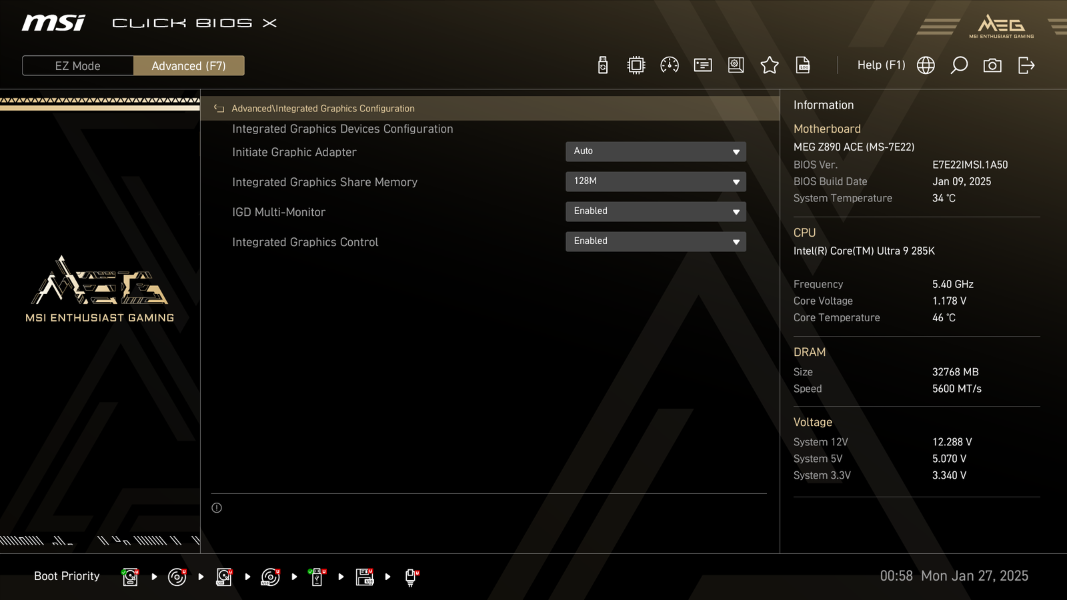Click the Boot Priority label
1067x600 pixels.
pyautogui.click(x=67, y=576)
